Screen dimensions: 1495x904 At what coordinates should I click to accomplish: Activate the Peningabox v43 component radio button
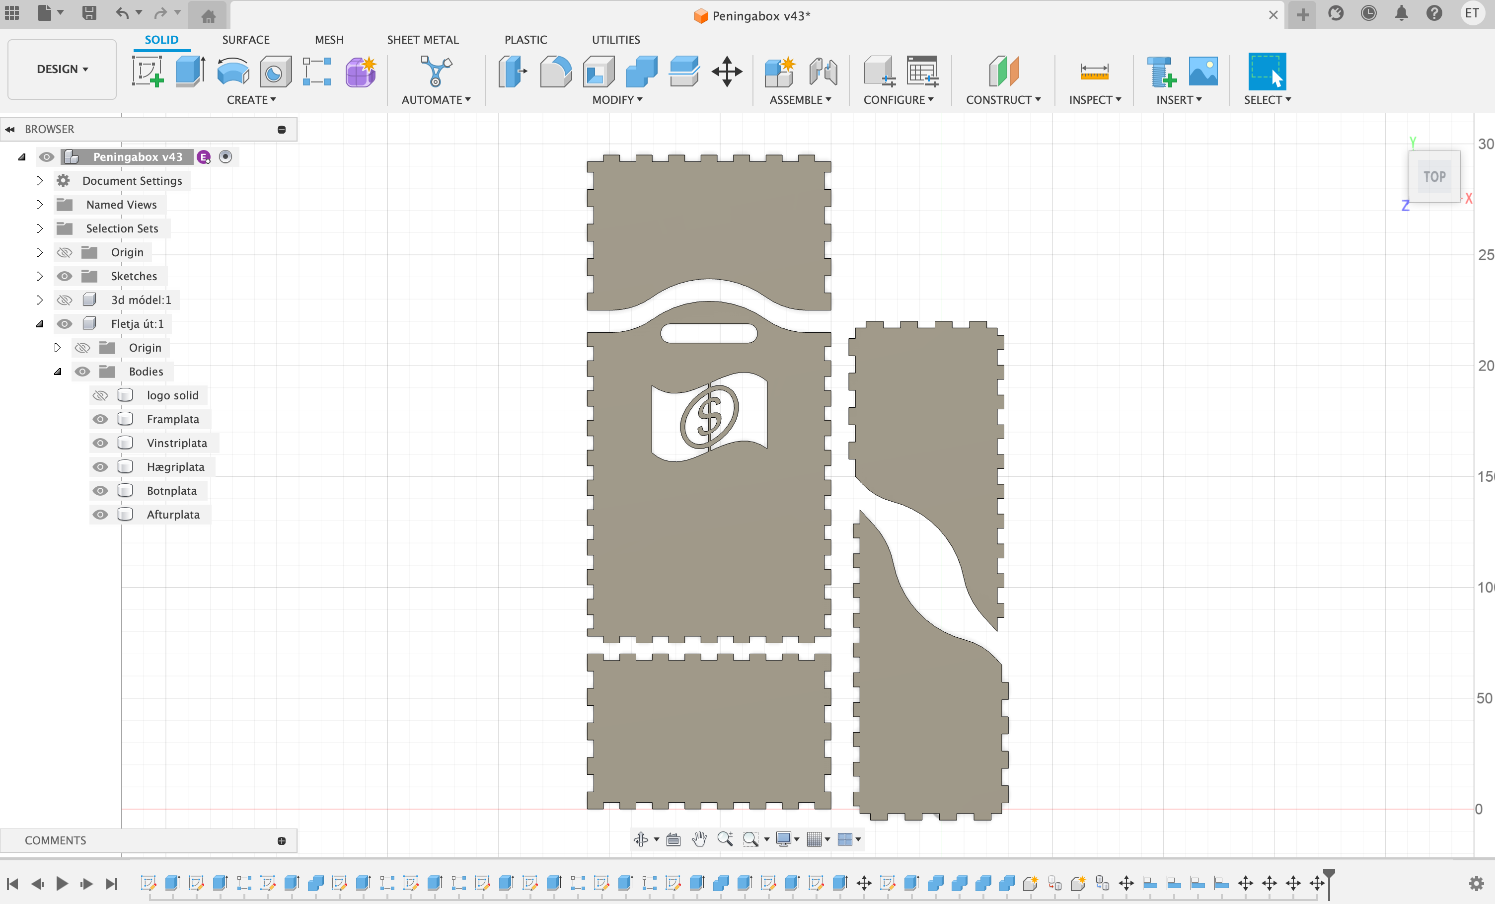[x=225, y=157]
